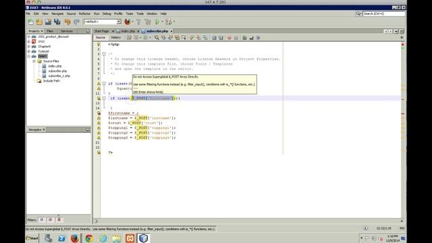This screenshot has height=243, width=432.
Task: Close the subscribe.php editor tab
Action: coord(171,31)
